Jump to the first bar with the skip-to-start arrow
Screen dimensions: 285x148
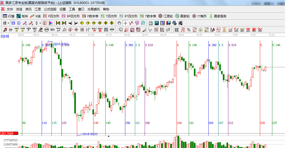point(58,23)
